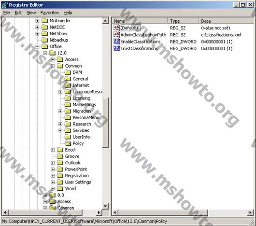256x226 pixels.
Task: Select the EnableClassifications DWORD value icon
Action: 116,42
